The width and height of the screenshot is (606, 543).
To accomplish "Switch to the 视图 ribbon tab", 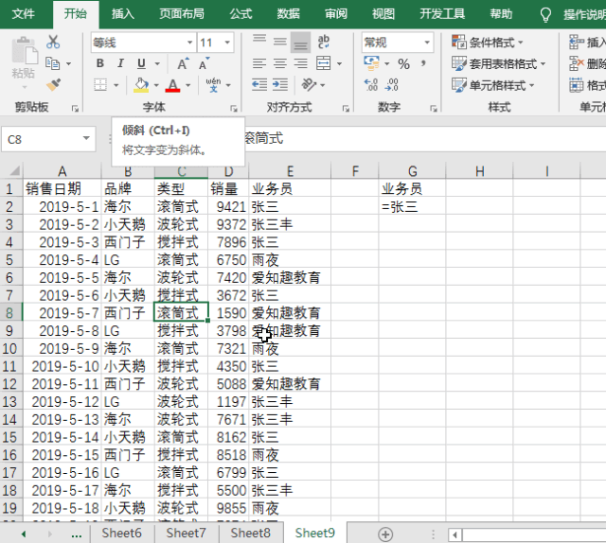I will click(383, 14).
